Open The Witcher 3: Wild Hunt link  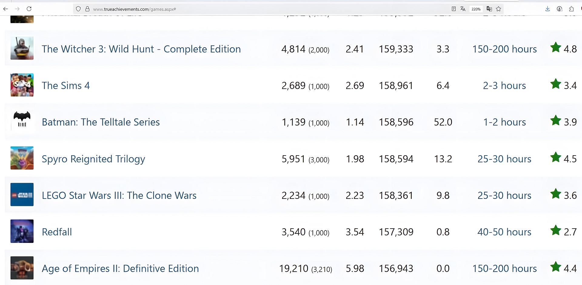pyautogui.click(x=141, y=49)
